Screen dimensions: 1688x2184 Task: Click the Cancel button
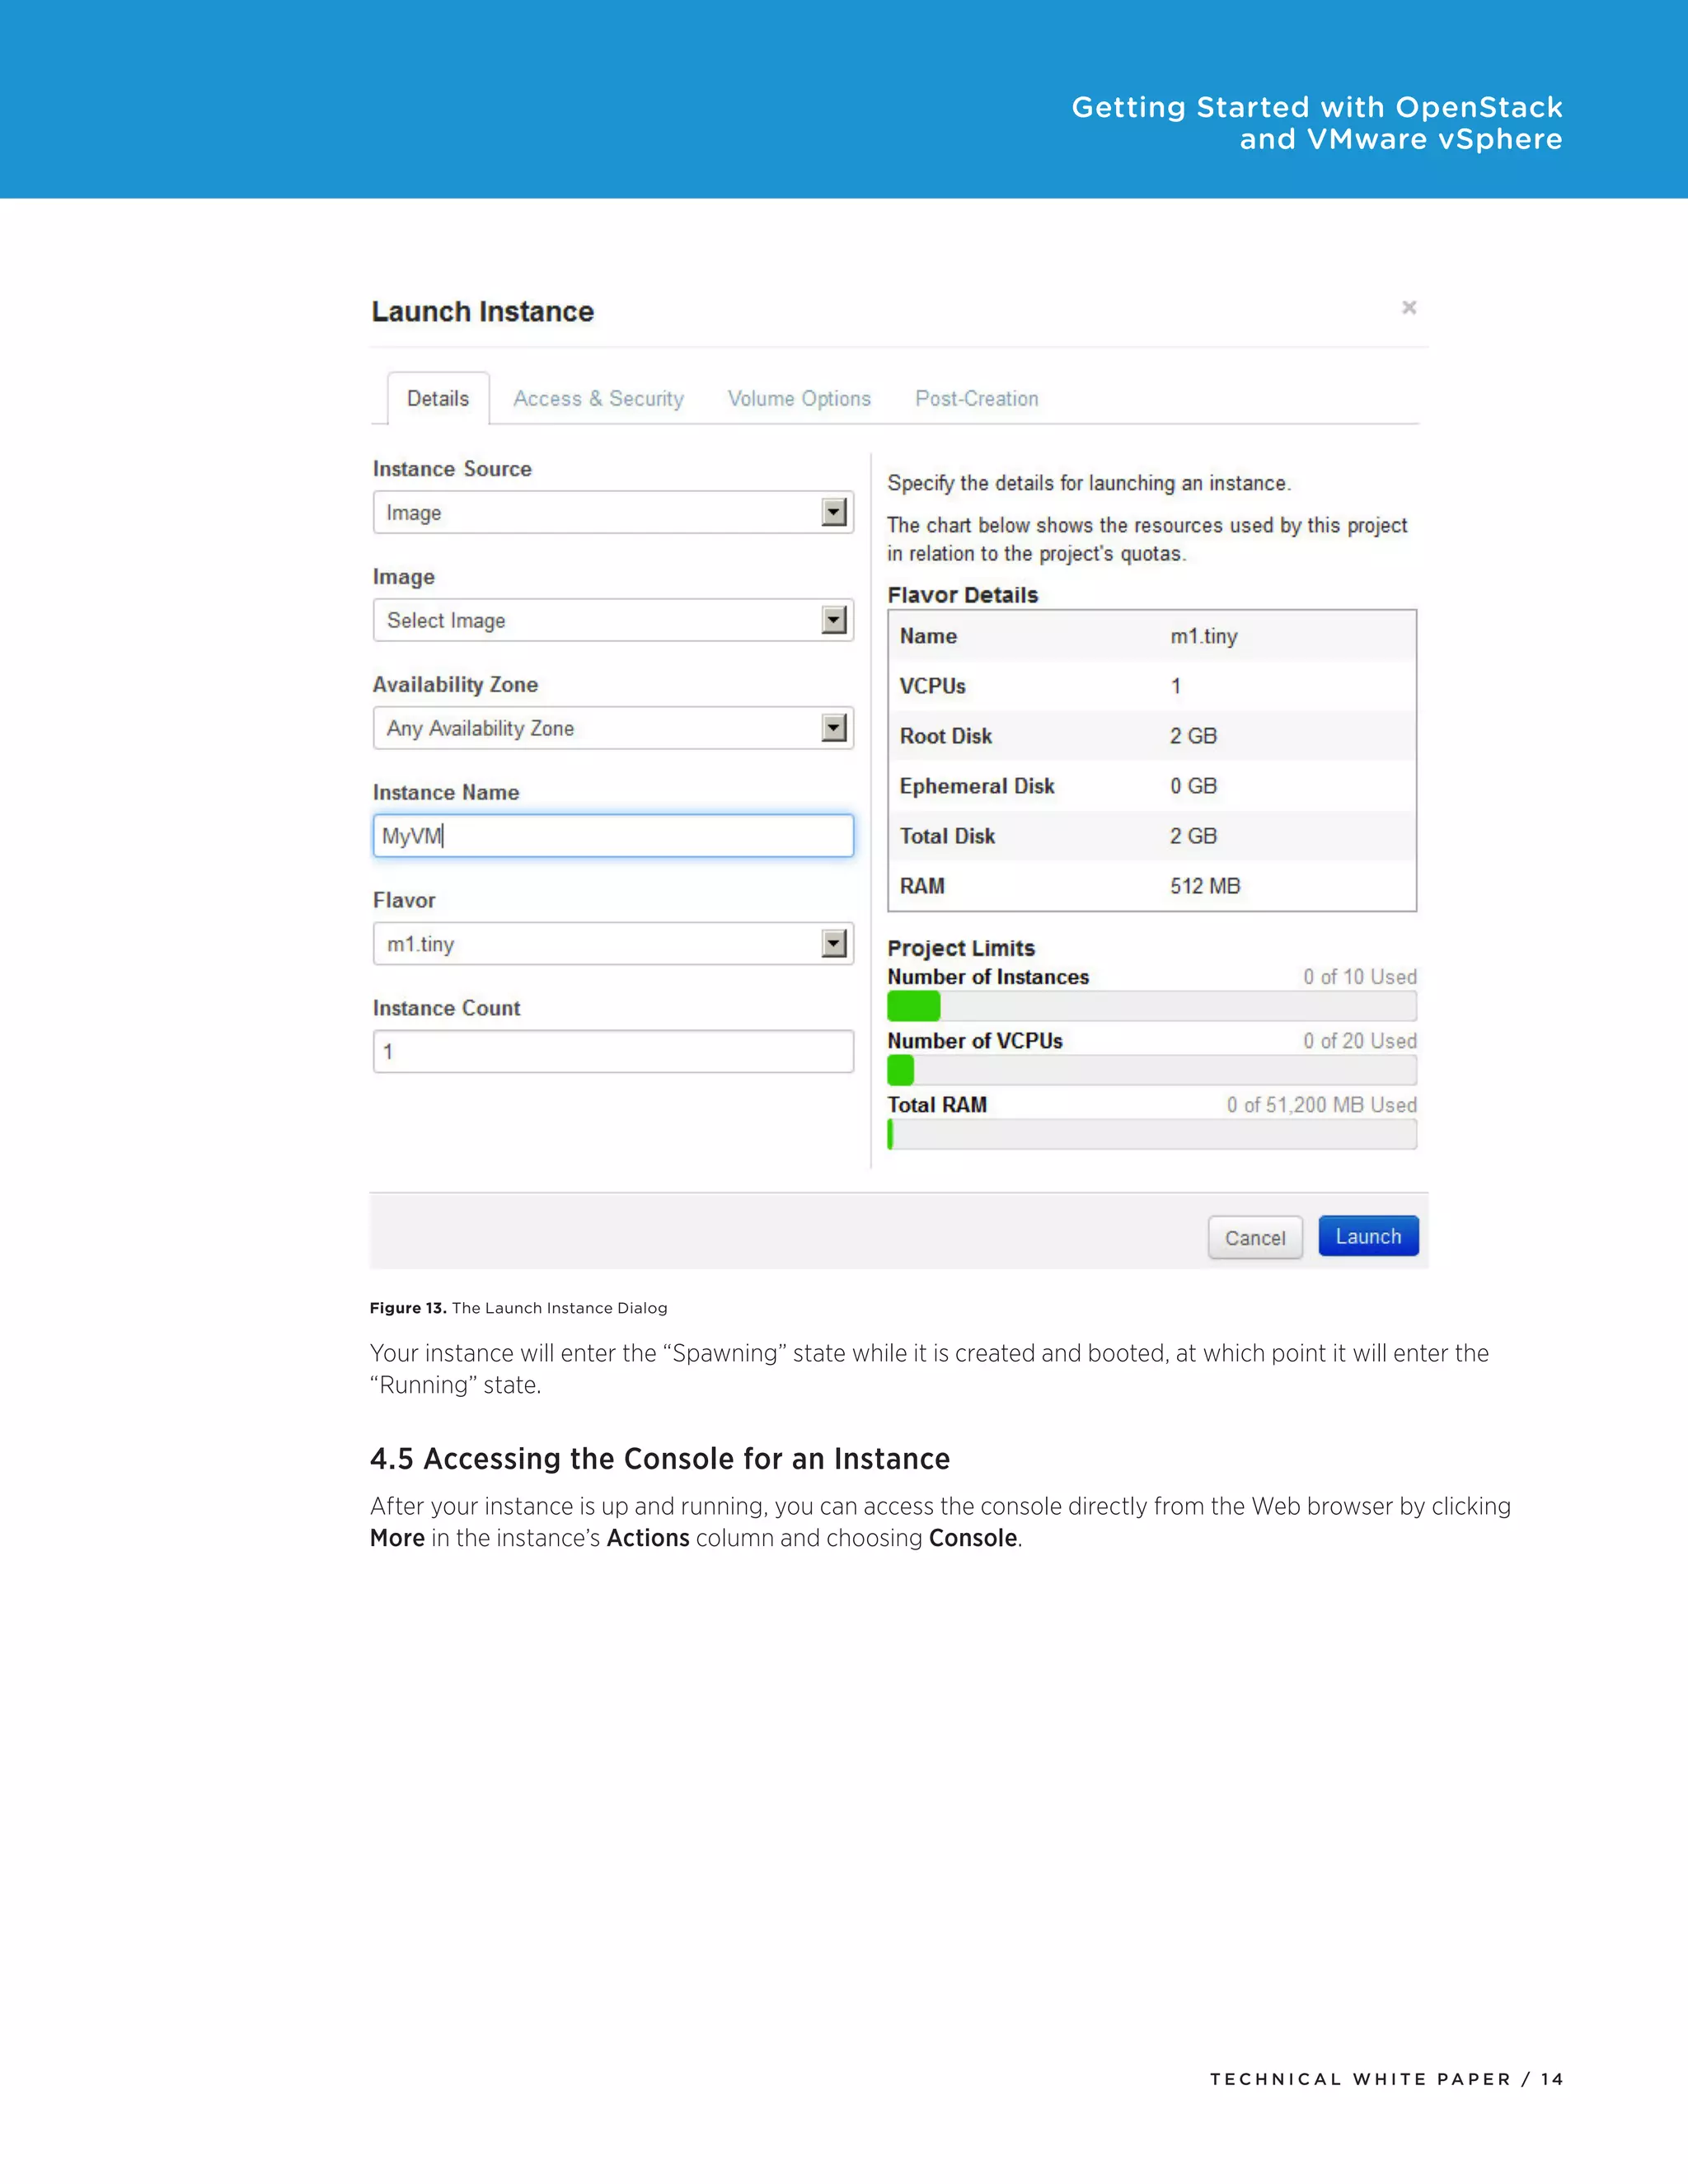coord(1255,1238)
